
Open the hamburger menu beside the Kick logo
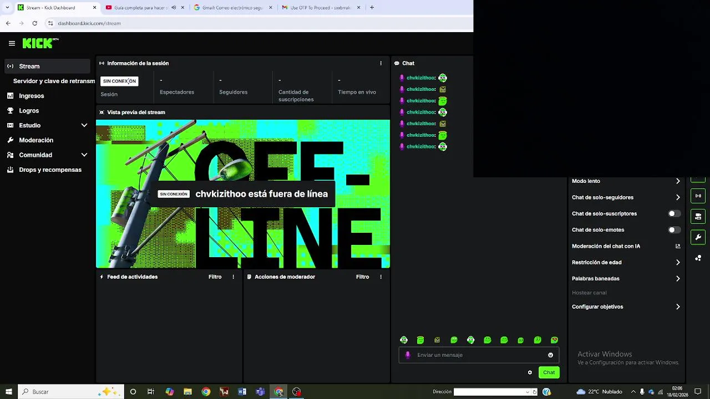click(12, 43)
